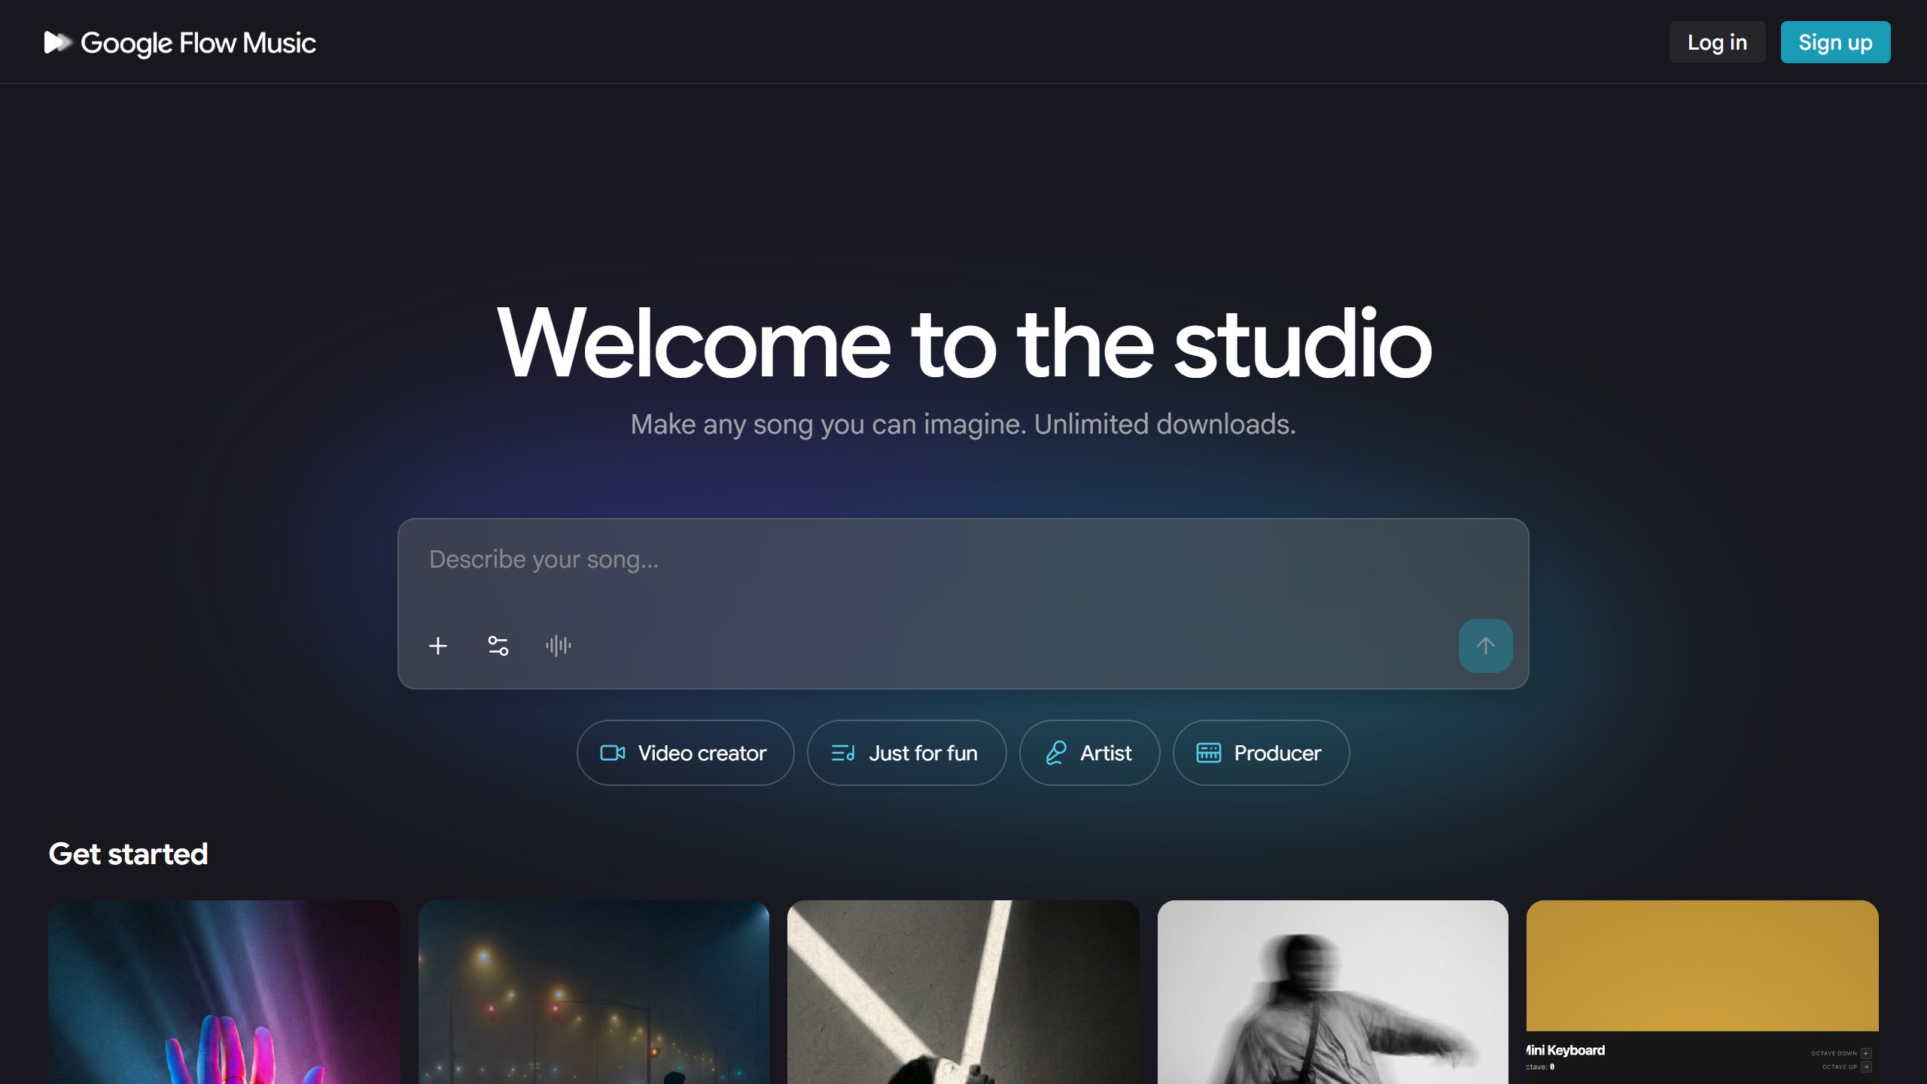Viewport: 1927px width, 1084px height.
Task: Open the blurred dancing figure thumbnail
Action: [1333, 992]
